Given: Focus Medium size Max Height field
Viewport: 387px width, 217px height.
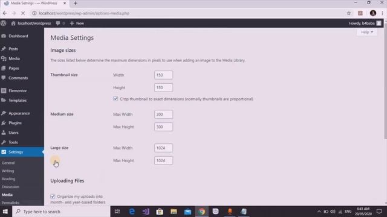Looking at the screenshot, I should 163,127.
